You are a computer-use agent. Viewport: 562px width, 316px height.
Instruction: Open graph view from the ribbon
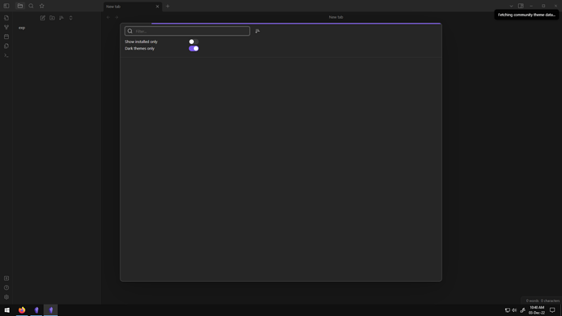(7, 27)
